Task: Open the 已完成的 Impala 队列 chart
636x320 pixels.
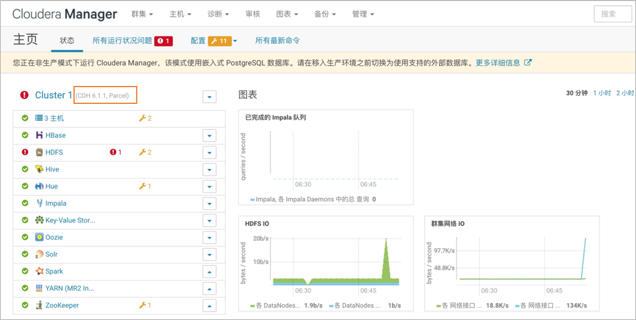Action: pos(325,158)
